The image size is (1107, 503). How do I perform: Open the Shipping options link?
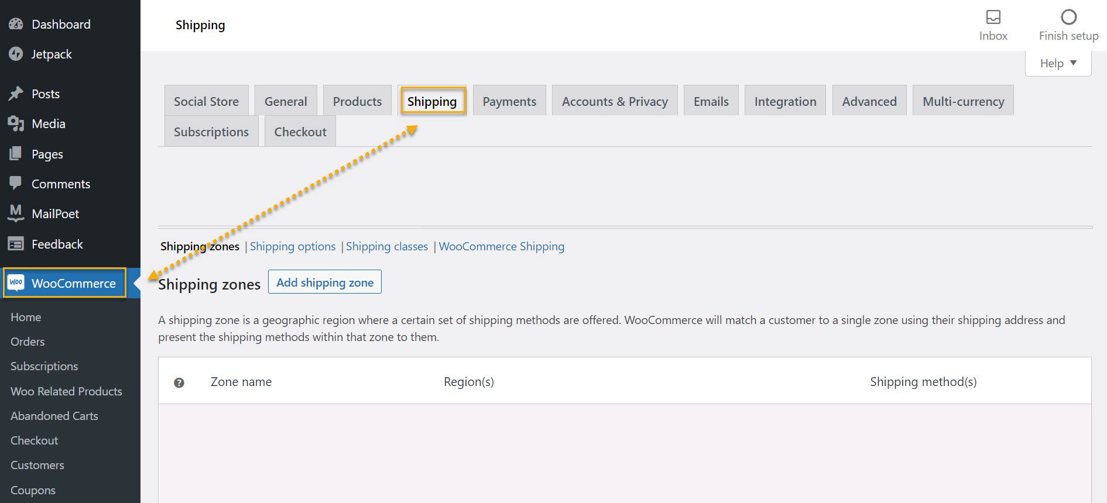293,246
